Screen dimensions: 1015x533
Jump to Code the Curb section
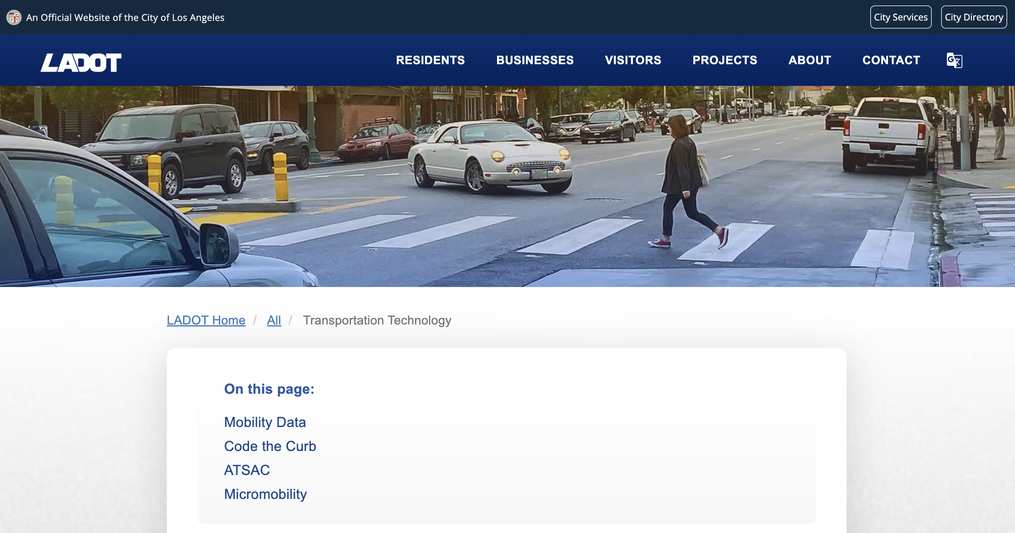coord(270,446)
